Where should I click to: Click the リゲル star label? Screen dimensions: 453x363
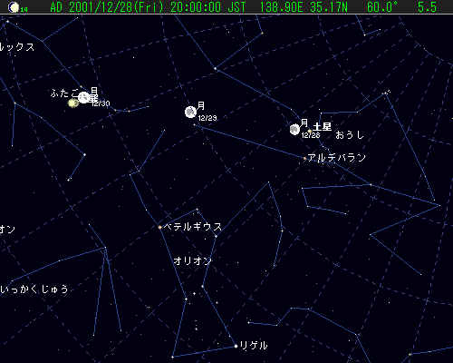tap(254, 345)
